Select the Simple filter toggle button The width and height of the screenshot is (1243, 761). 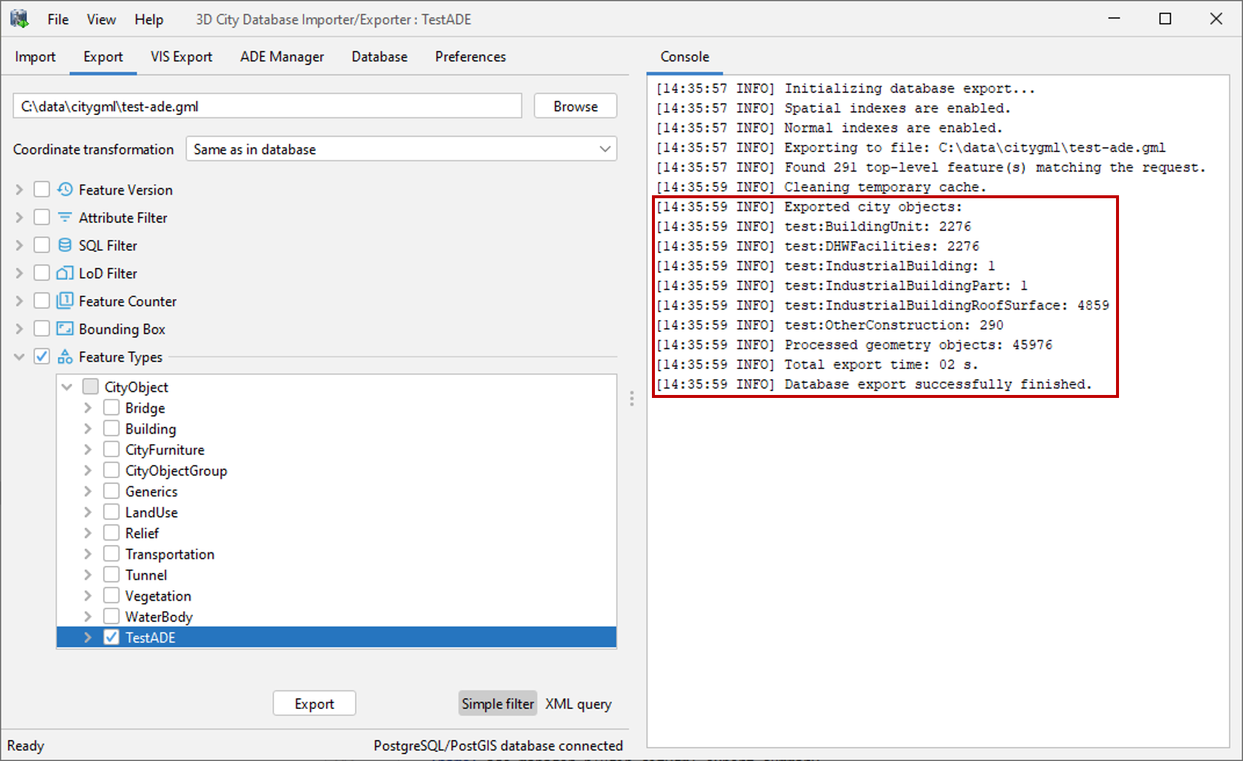[497, 703]
